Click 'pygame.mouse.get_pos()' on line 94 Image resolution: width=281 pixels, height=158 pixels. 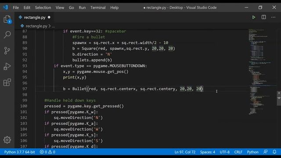click(103, 72)
